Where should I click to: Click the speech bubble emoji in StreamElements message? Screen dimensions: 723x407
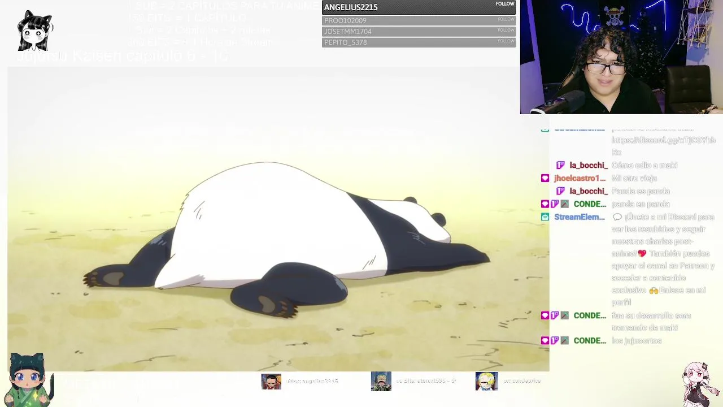coord(617,217)
